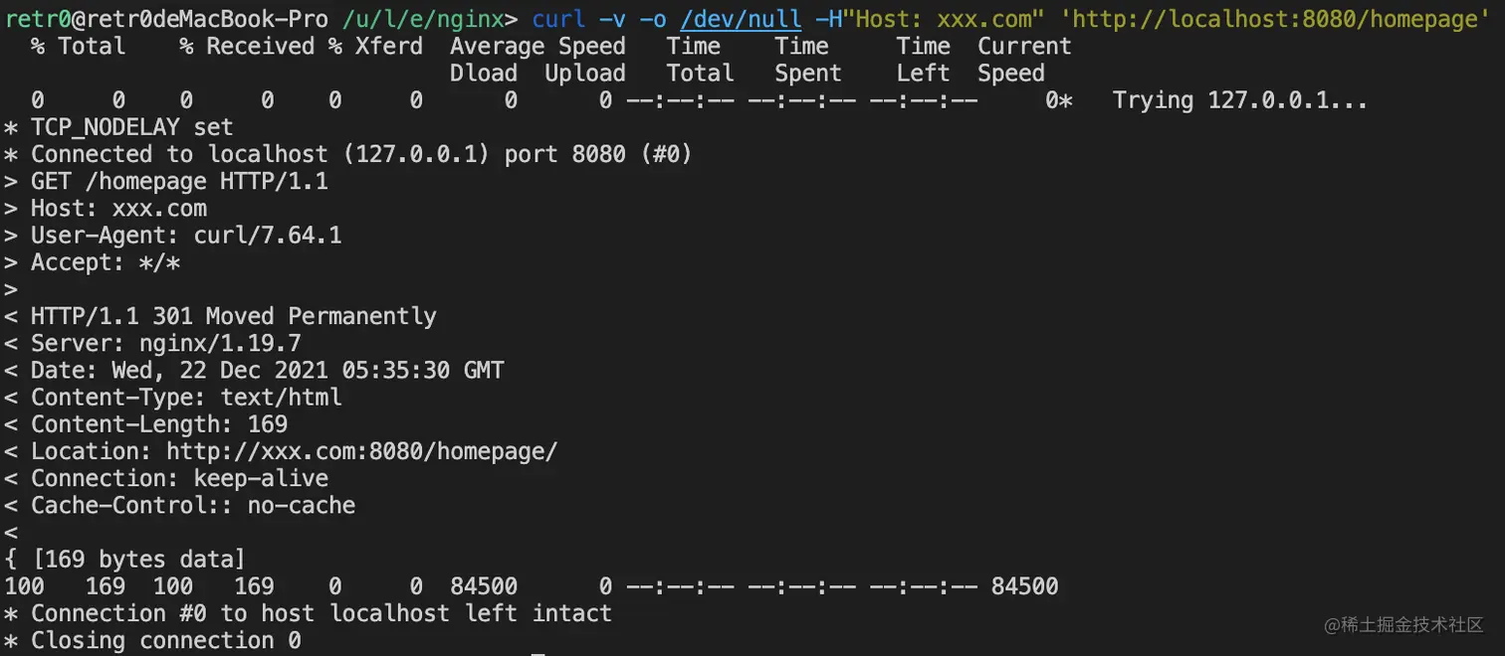The width and height of the screenshot is (1505, 656).
Task: Click the Date response header line
Action: pyautogui.click(x=267, y=371)
